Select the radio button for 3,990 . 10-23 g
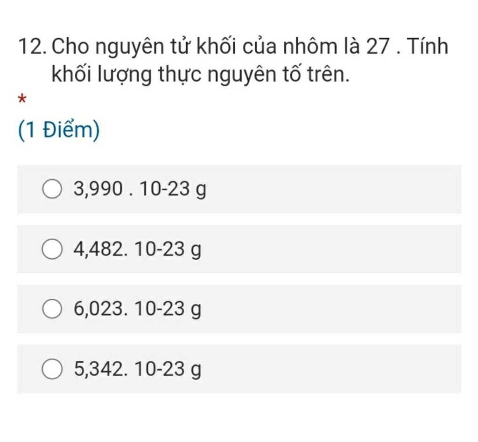 tap(52, 189)
